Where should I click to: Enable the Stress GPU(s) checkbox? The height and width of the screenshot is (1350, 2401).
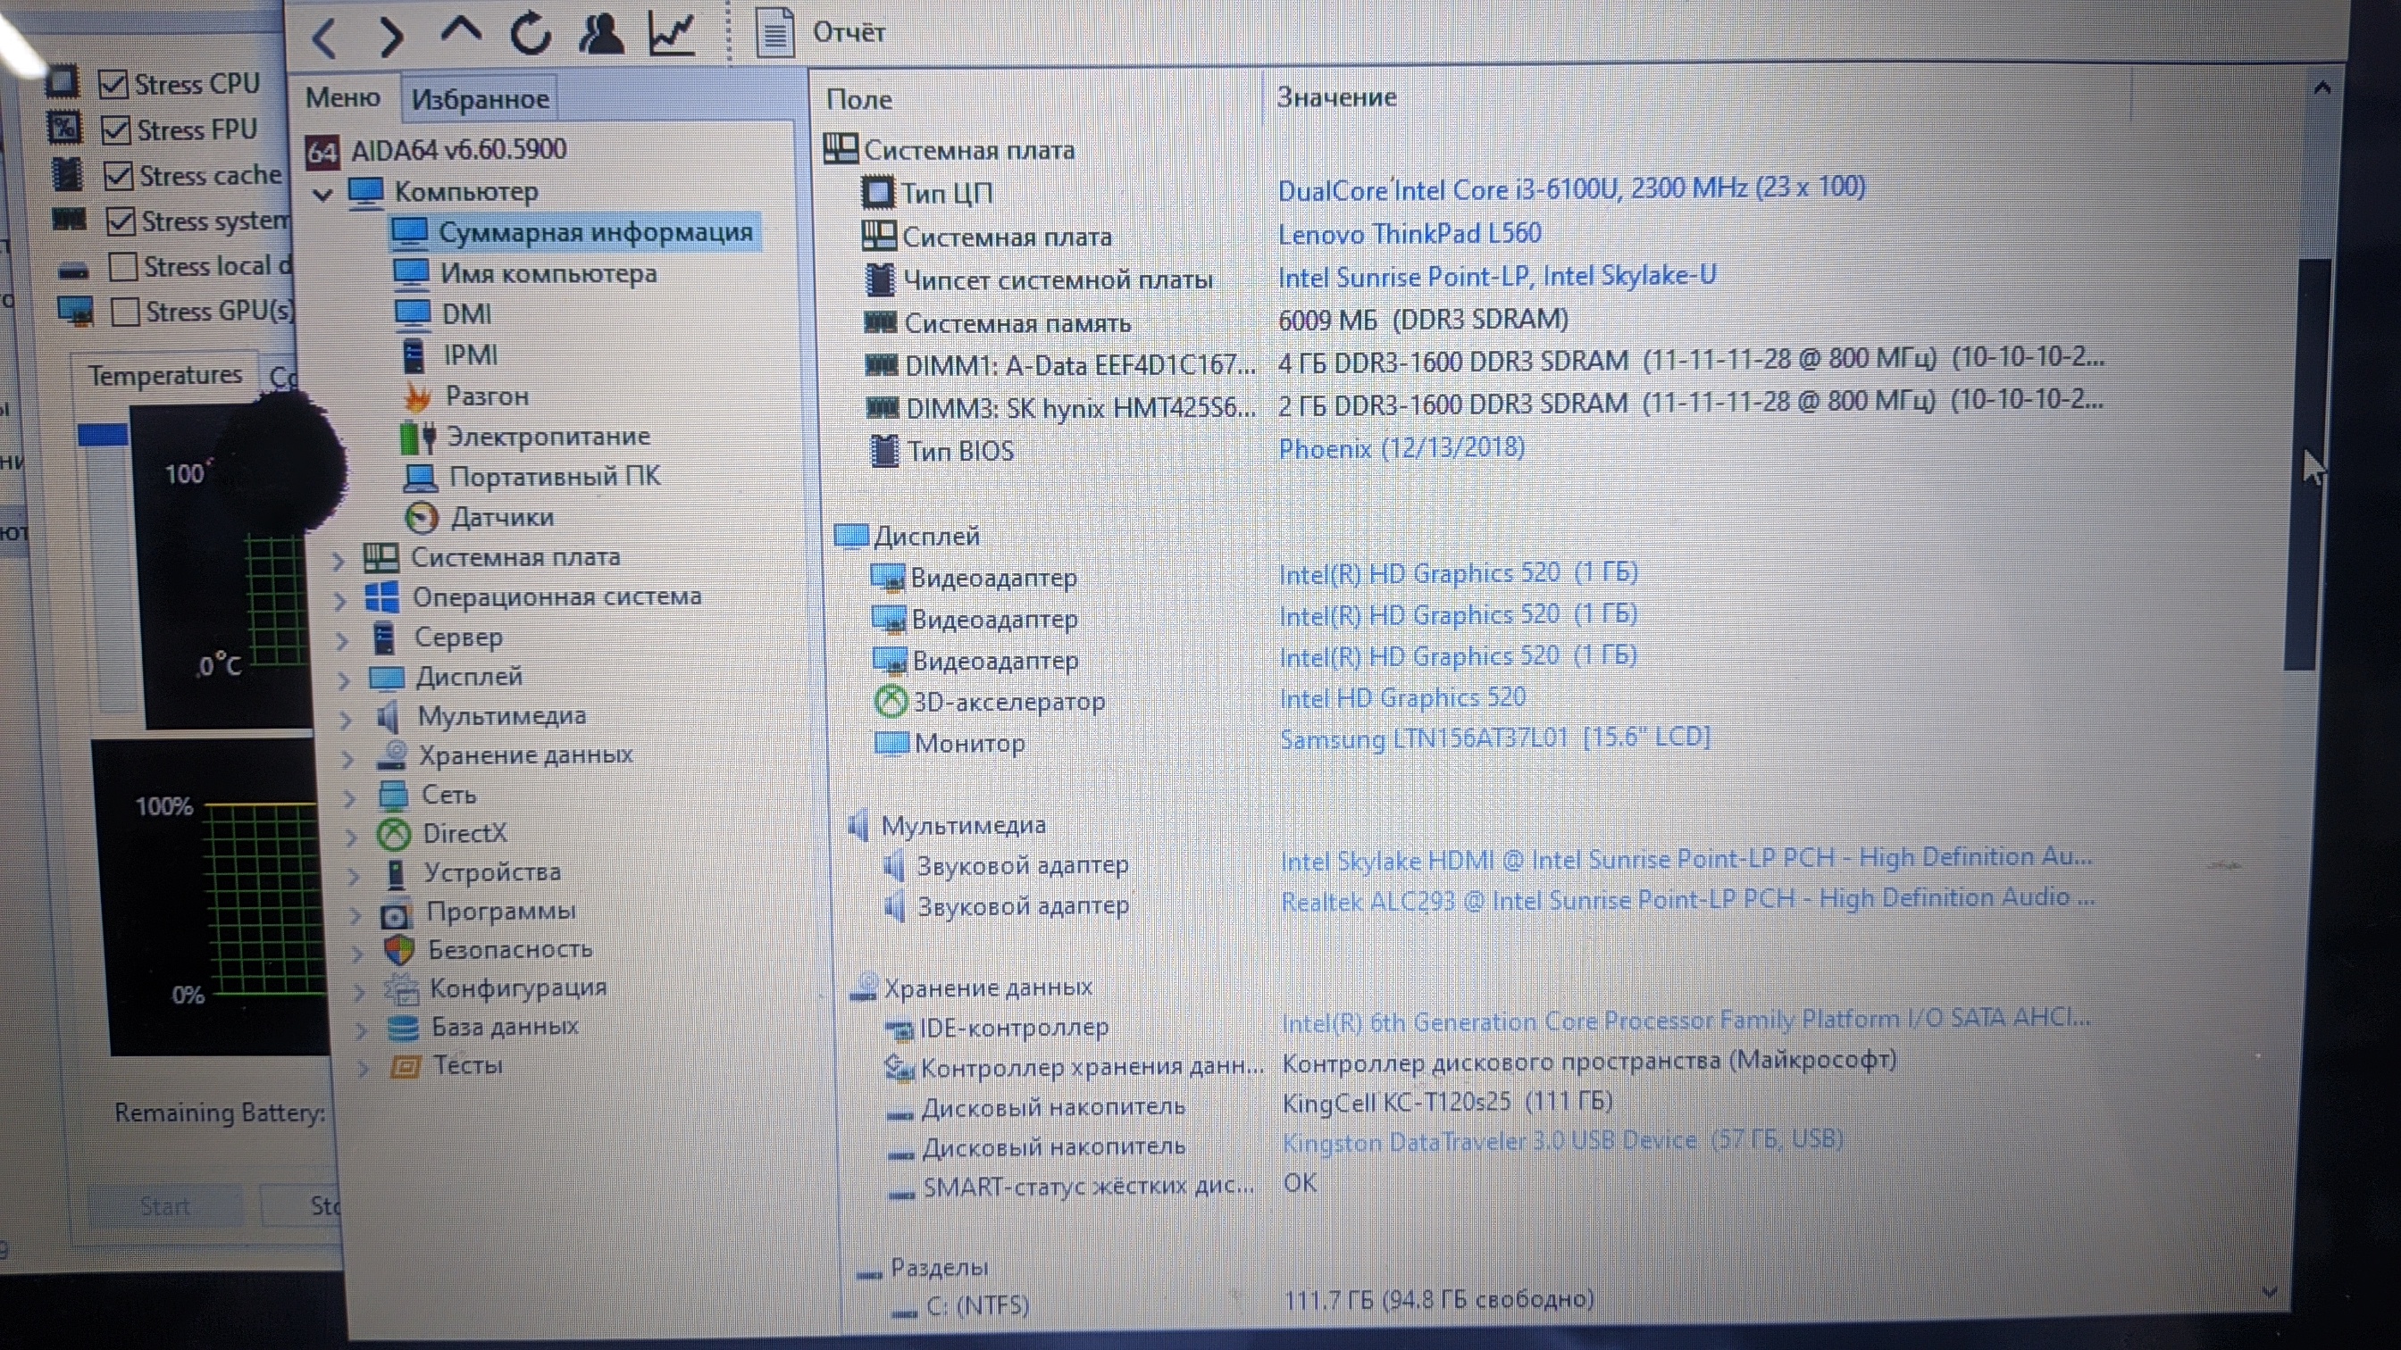(x=125, y=312)
